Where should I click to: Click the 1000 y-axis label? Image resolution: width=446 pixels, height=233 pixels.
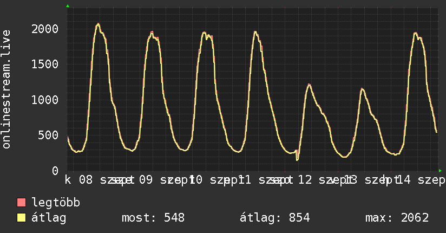45,100
